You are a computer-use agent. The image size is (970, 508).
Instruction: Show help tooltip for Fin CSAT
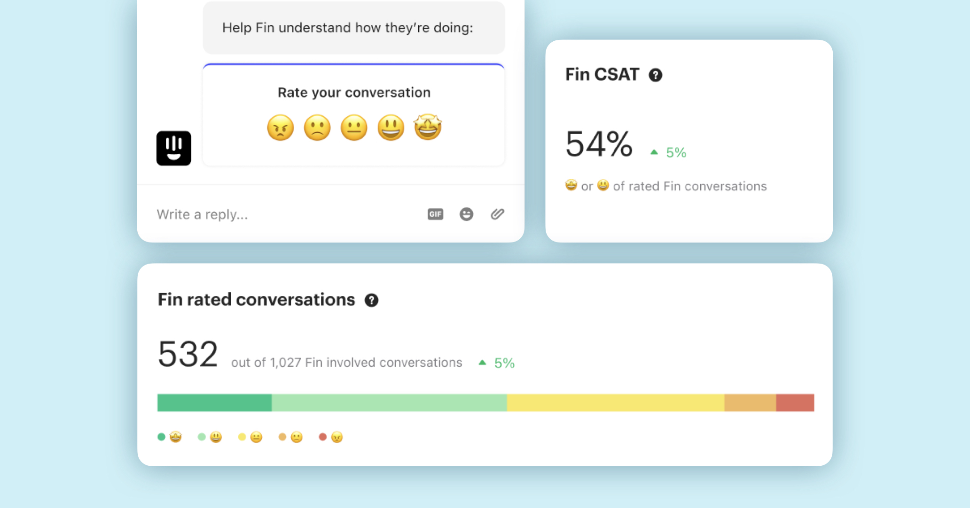click(x=655, y=75)
